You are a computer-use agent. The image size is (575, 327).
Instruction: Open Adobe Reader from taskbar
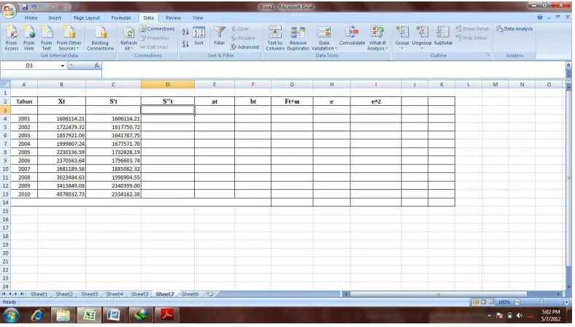167,315
